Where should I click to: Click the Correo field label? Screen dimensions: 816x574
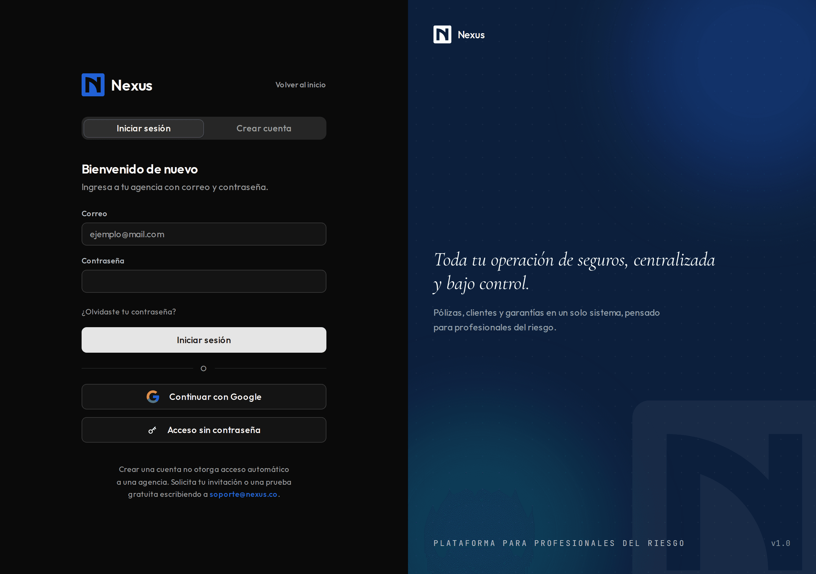click(x=94, y=213)
